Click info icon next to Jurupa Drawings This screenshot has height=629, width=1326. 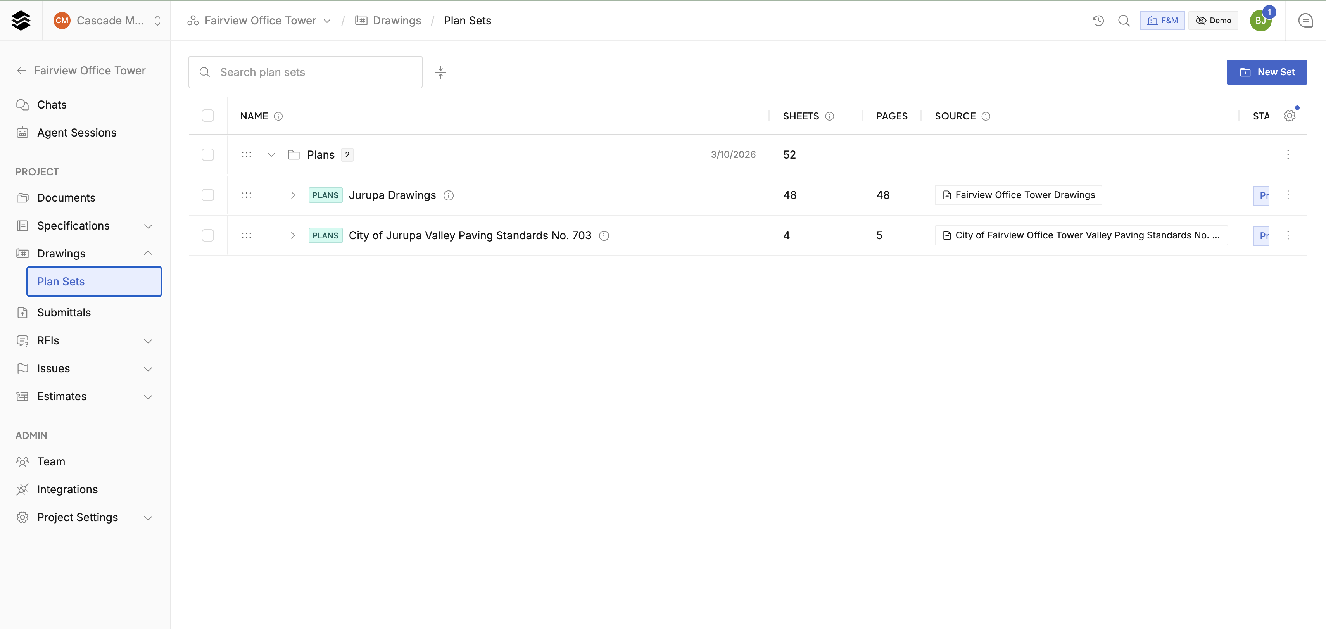pos(448,195)
